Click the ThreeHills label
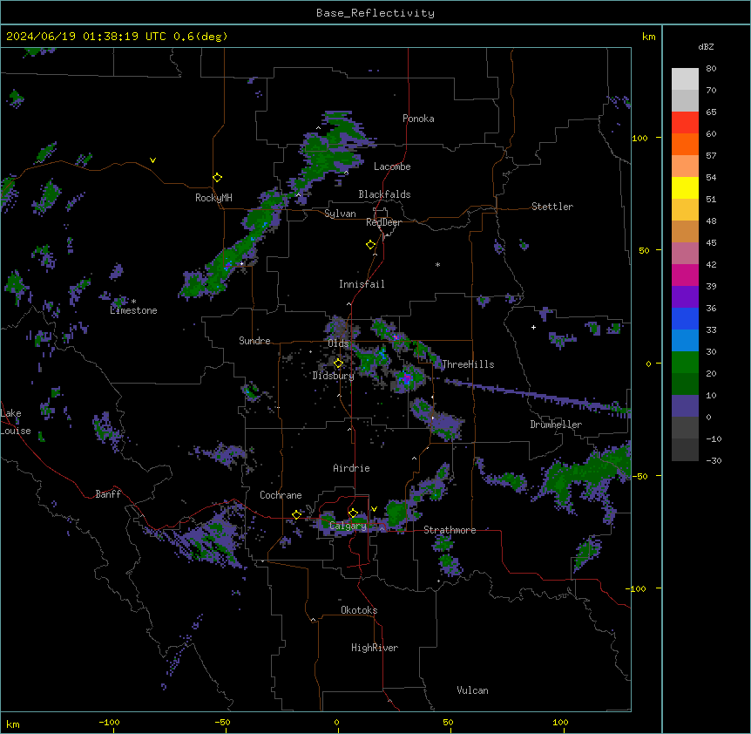Viewport: 751px width, 734px height. coord(468,364)
